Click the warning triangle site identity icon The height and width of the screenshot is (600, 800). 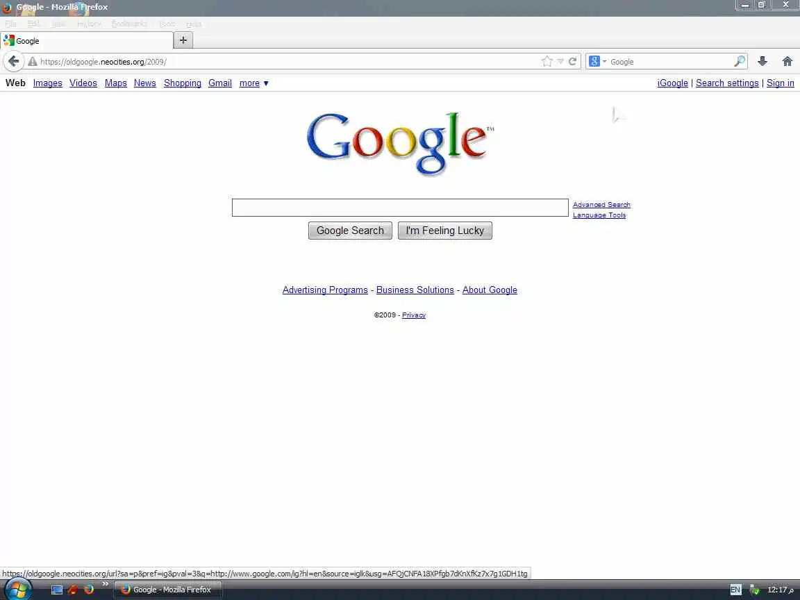tap(33, 62)
